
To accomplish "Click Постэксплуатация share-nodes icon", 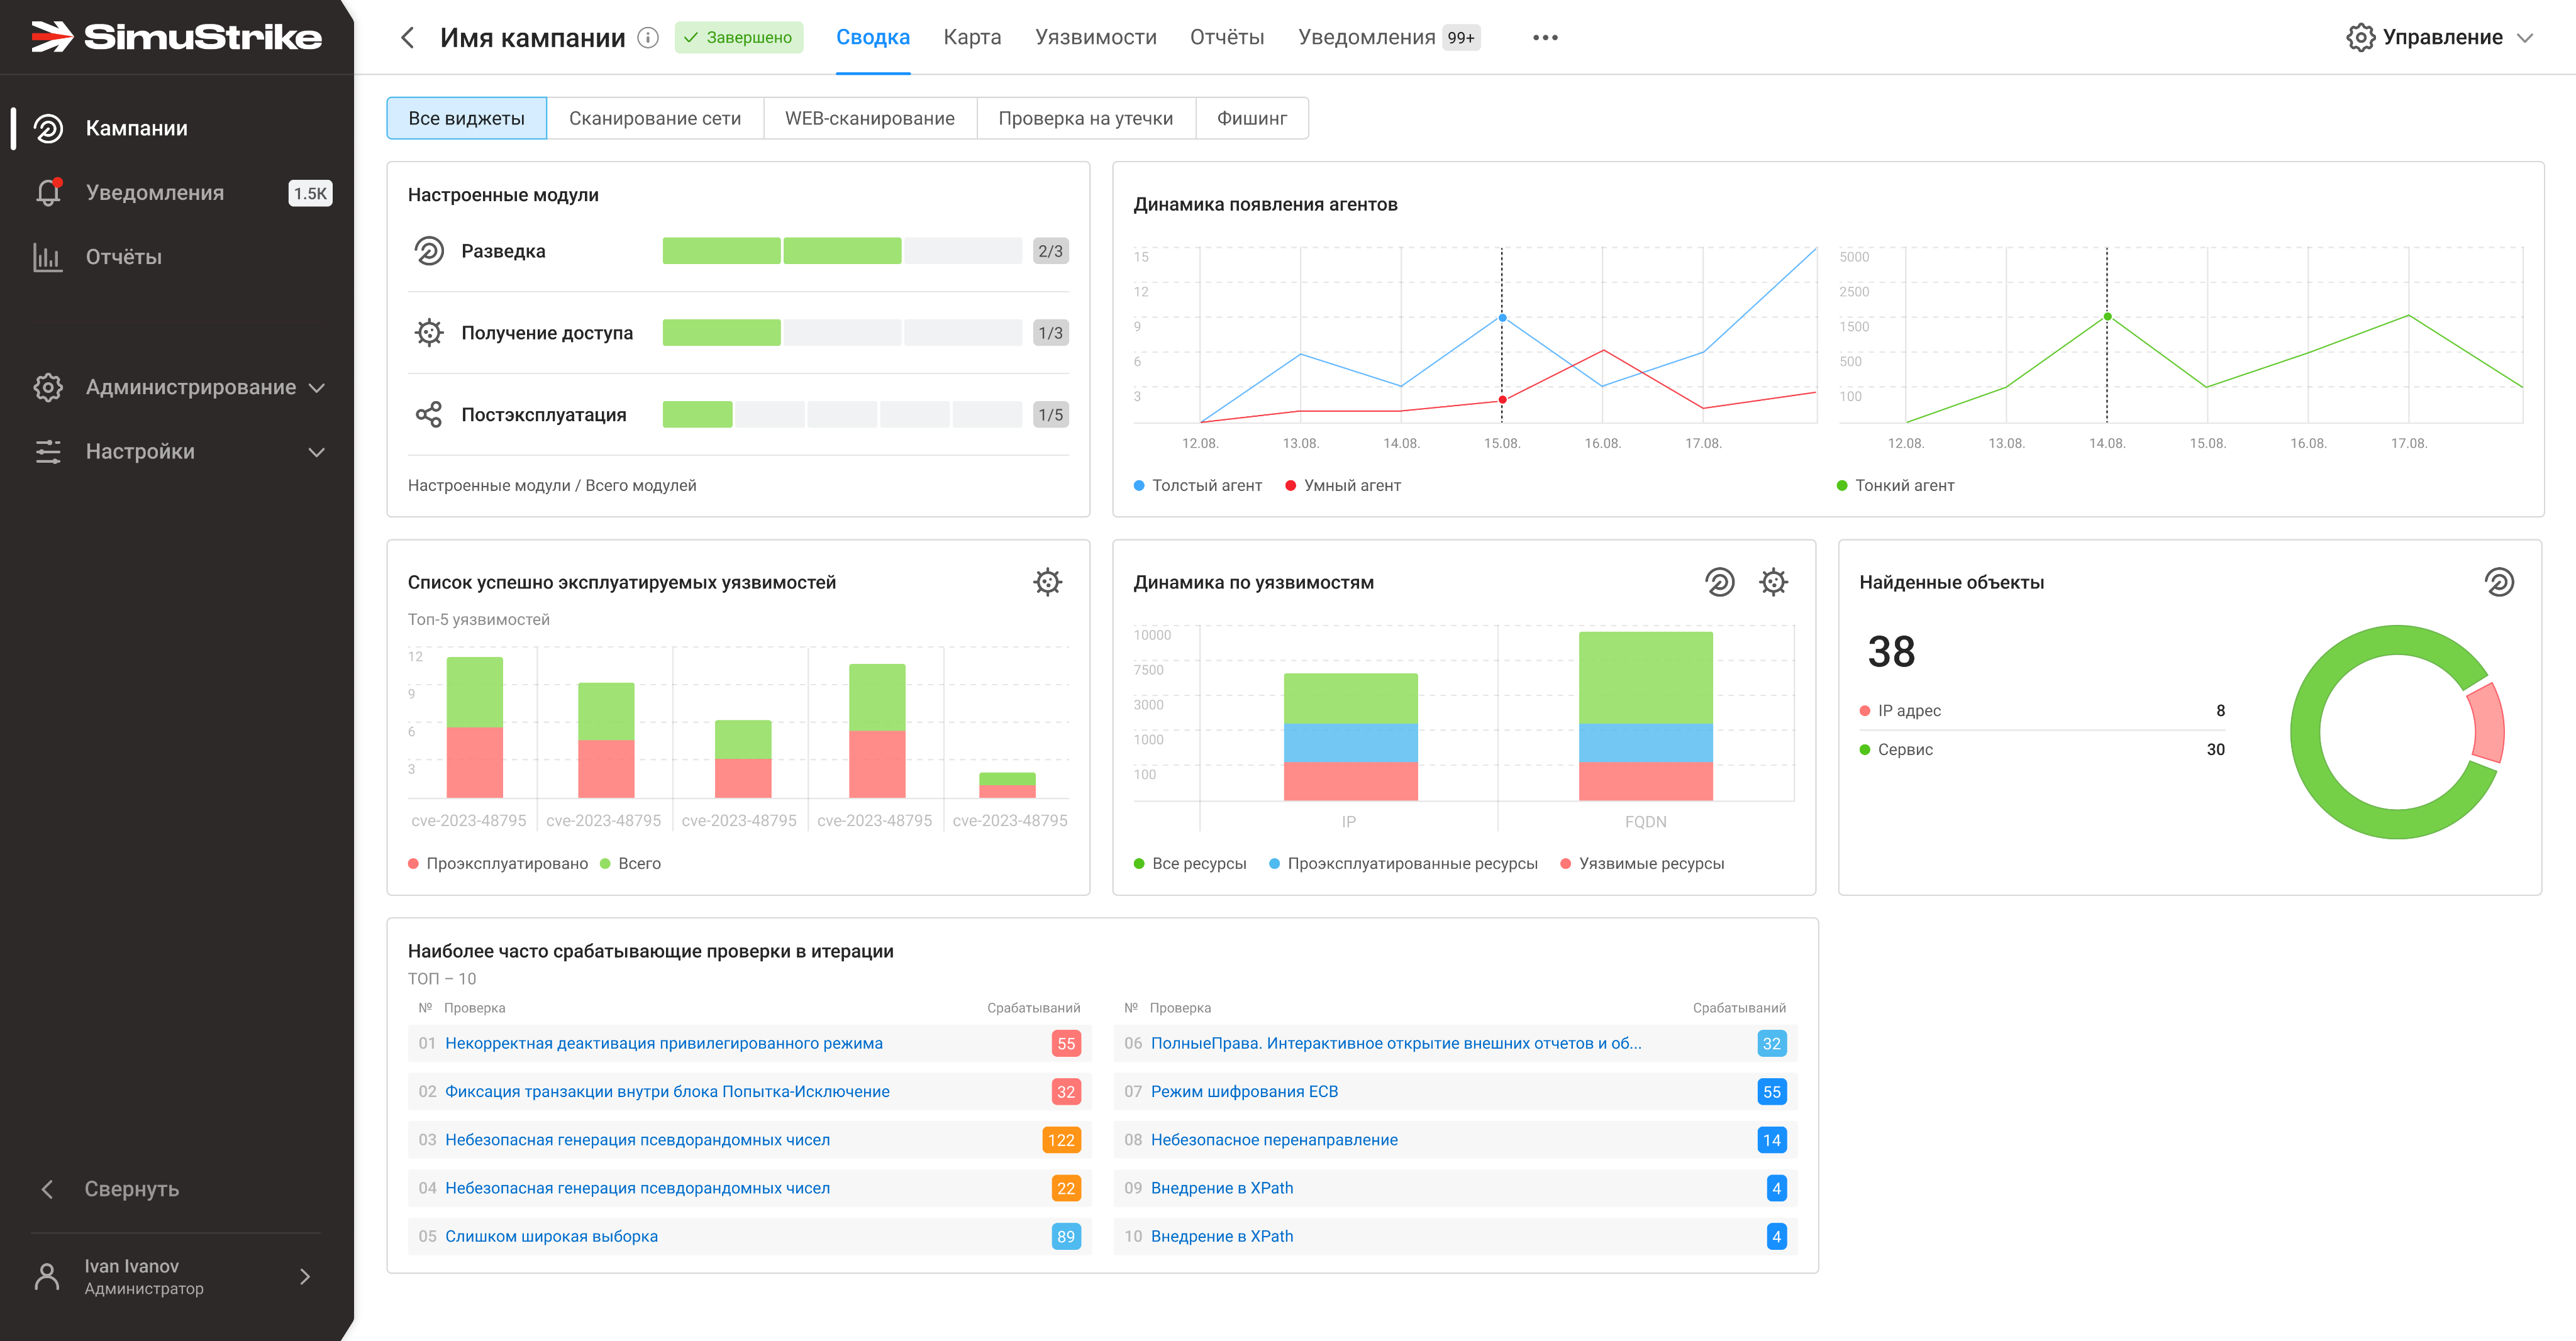I will coord(429,415).
